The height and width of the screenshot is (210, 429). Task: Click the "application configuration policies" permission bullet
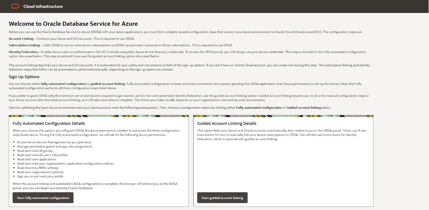pos(65,164)
